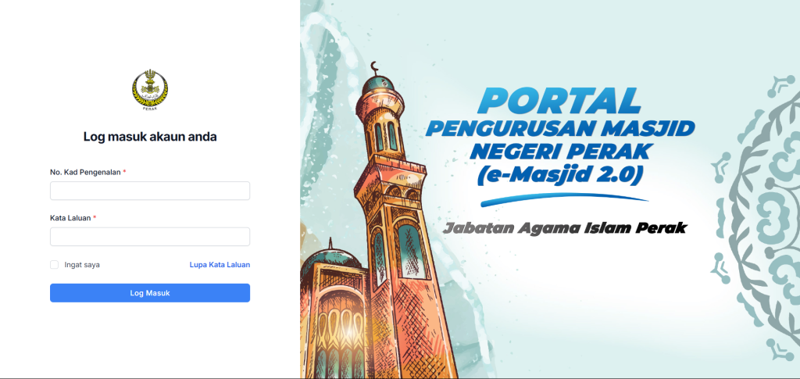Focus the No. Kad Pengenalan input field
This screenshot has height=379, width=800.
click(x=150, y=191)
